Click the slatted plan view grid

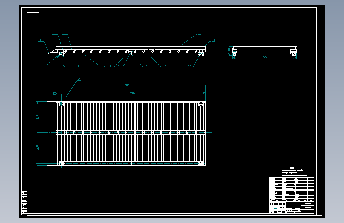pos(131,133)
